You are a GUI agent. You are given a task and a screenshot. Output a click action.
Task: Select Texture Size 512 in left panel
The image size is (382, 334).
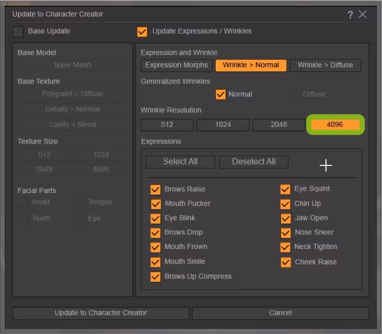pos(44,155)
